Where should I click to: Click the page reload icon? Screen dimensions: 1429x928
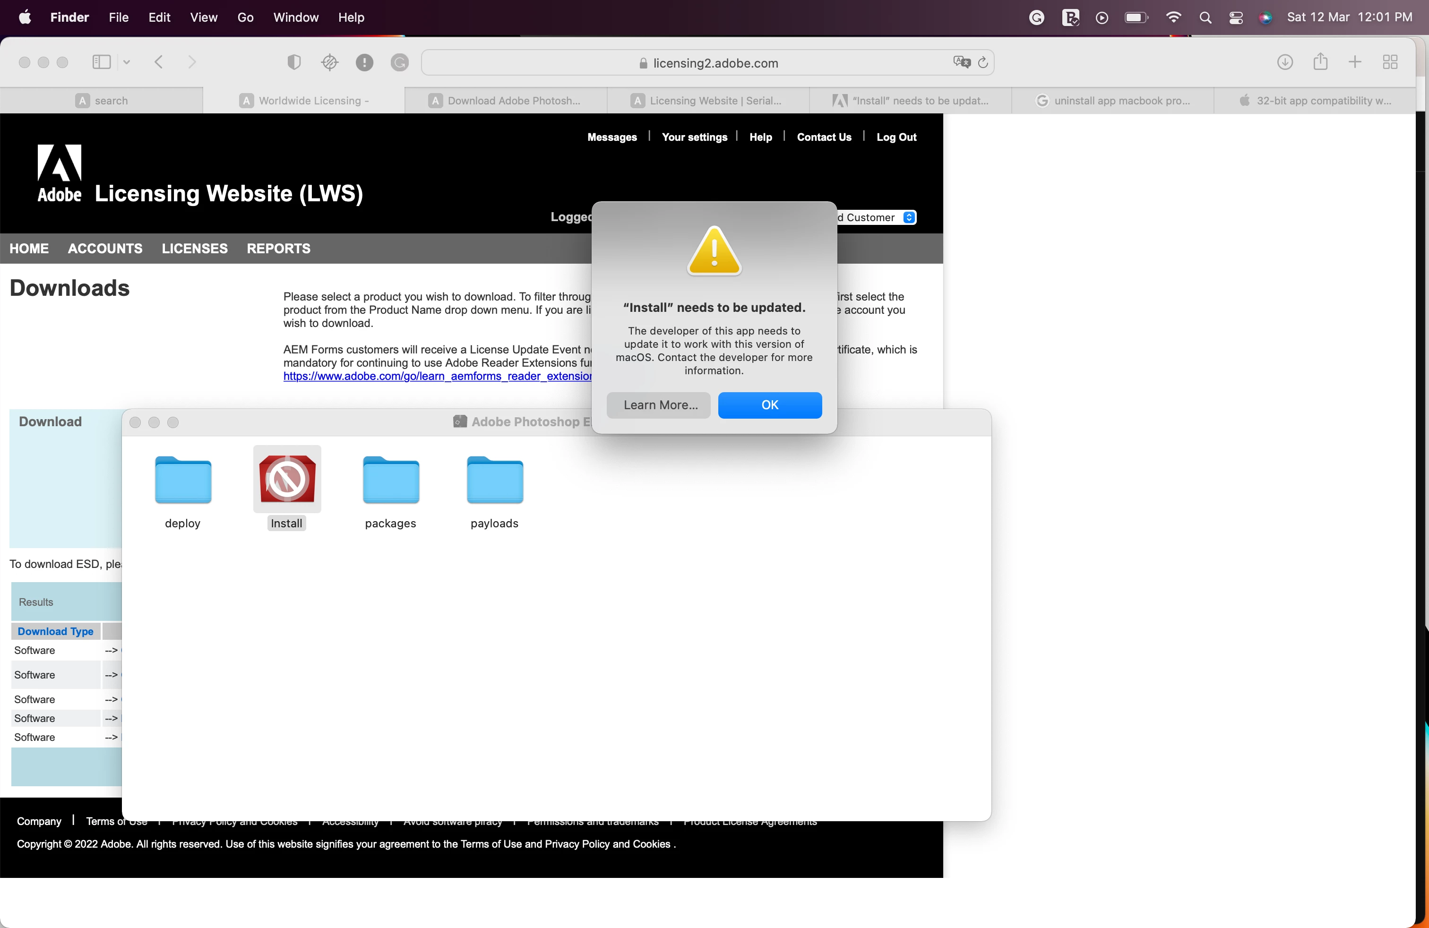pyautogui.click(x=983, y=62)
